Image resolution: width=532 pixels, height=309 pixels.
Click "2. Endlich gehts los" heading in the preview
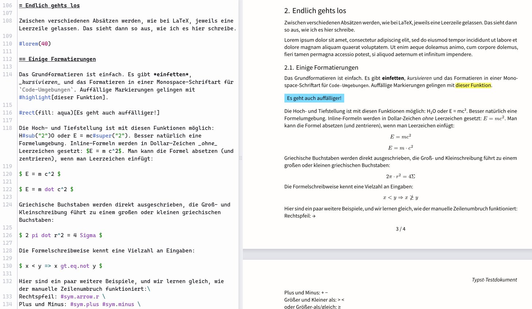point(315,11)
